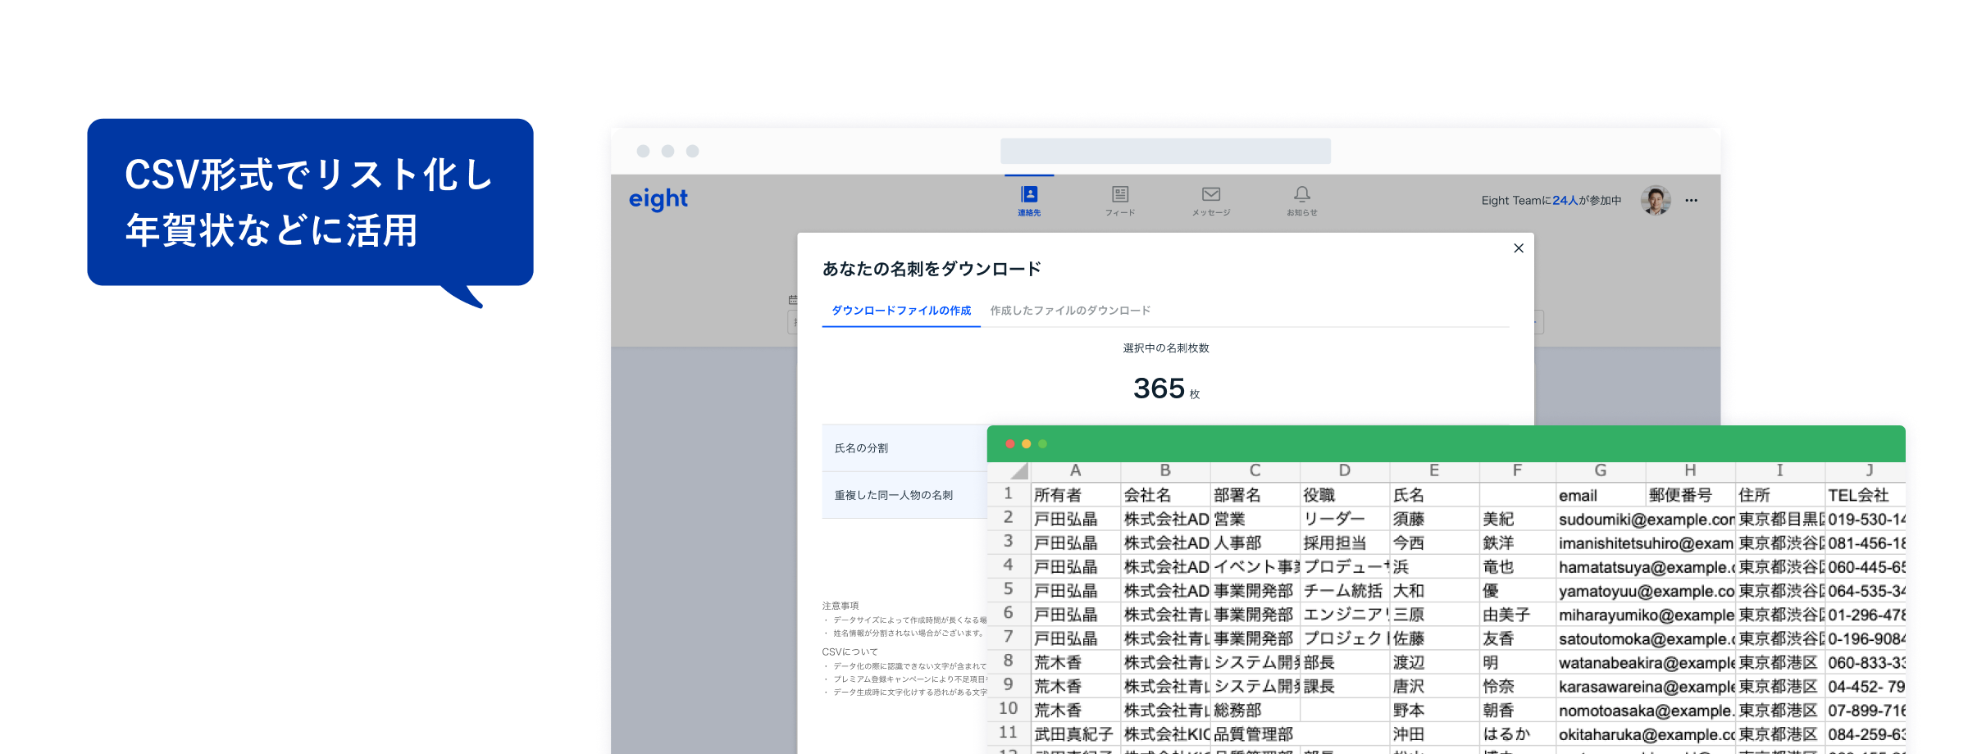Click the browser address bar
This screenshot has width=1968, height=754.
click(1165, 151)
